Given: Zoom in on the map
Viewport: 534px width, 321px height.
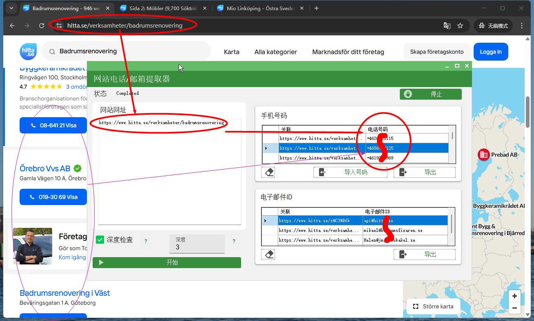Looking at the screenshot, I should click(514, 296).
